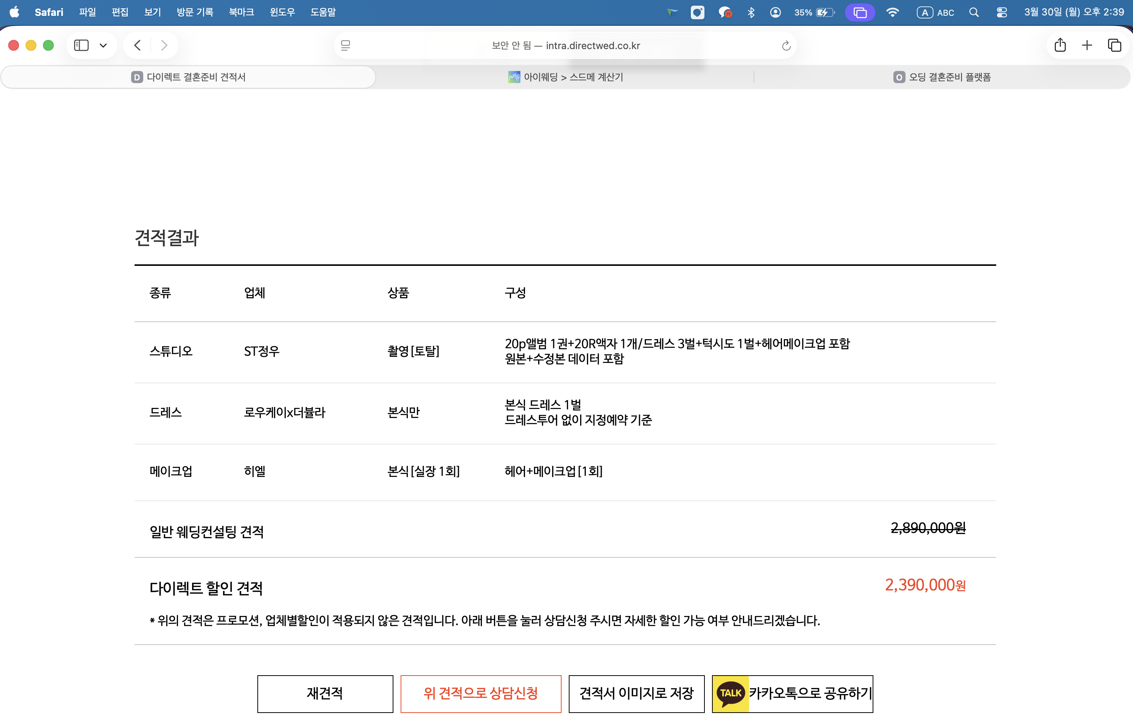Open the tab group dropdown chevron

(104, 45)
